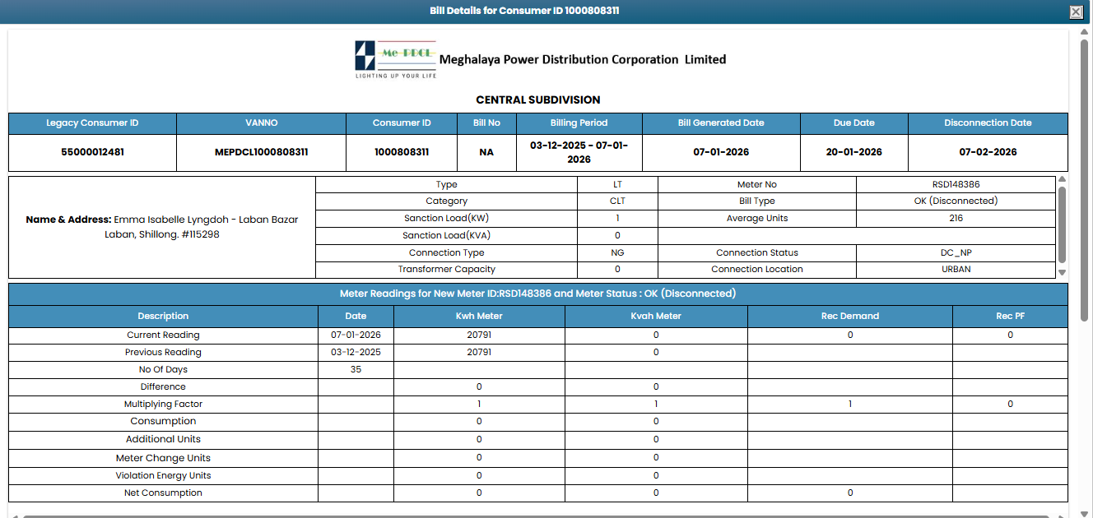Click Connection Location value URBAN
Image resolution: width=1093 pixels, height=518 pixels.
point(956,270)
